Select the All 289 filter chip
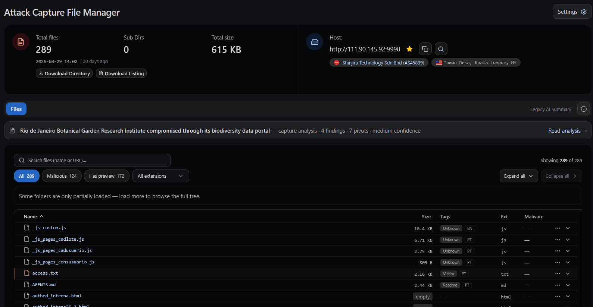The width and height of the screenshot is (593, 307). click(26, 176)
